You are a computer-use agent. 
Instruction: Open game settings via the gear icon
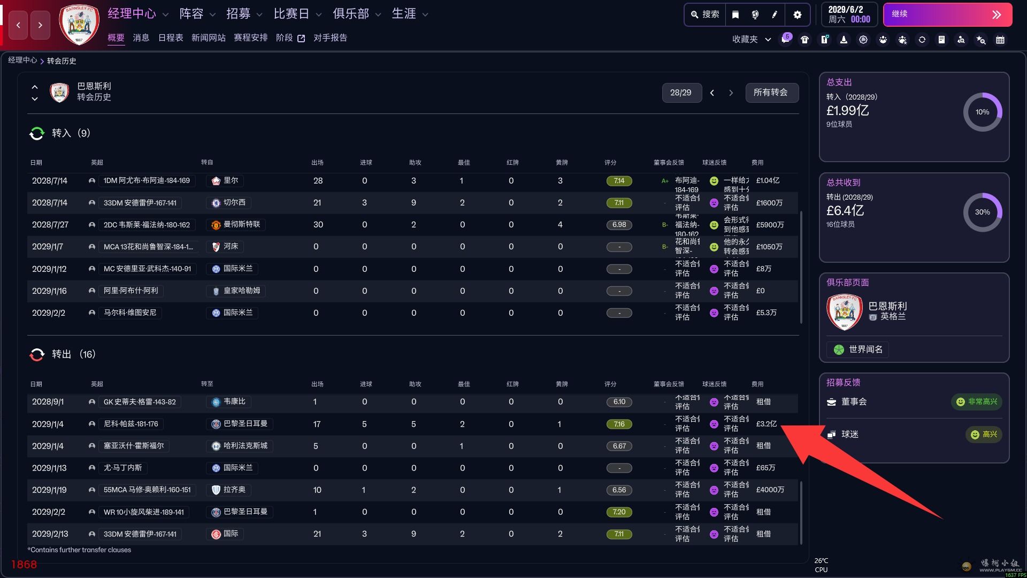pyautogui.click(x=798, y=14)
